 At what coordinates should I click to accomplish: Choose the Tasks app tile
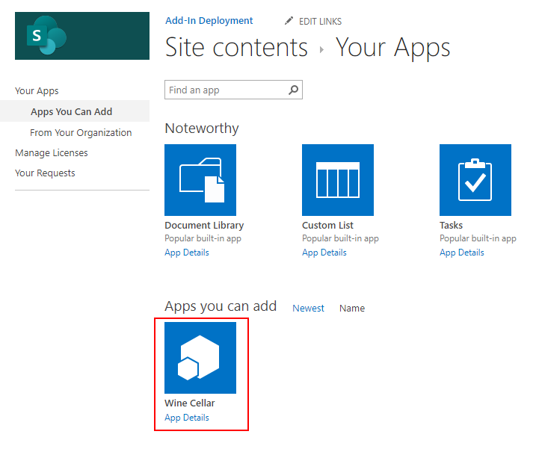(x=475, y=180)
